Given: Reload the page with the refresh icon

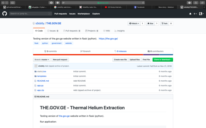Looking at the screenshot, I should click(x=143, y=3).
